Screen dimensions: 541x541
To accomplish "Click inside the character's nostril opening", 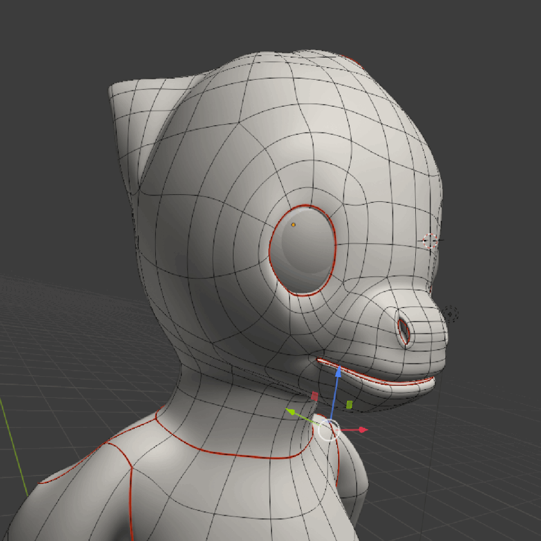I will click(404, 331).
